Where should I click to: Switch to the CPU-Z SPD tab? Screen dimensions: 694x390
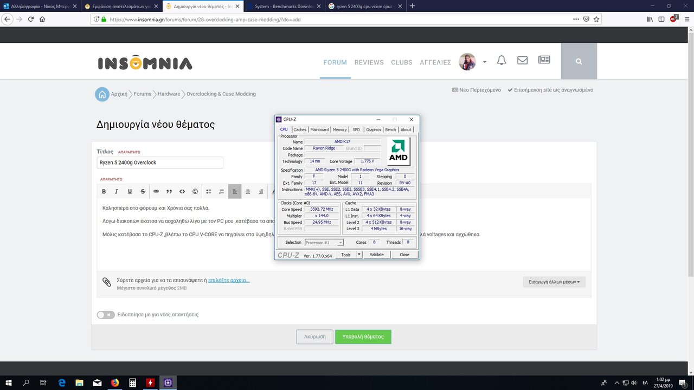[356, 129]
